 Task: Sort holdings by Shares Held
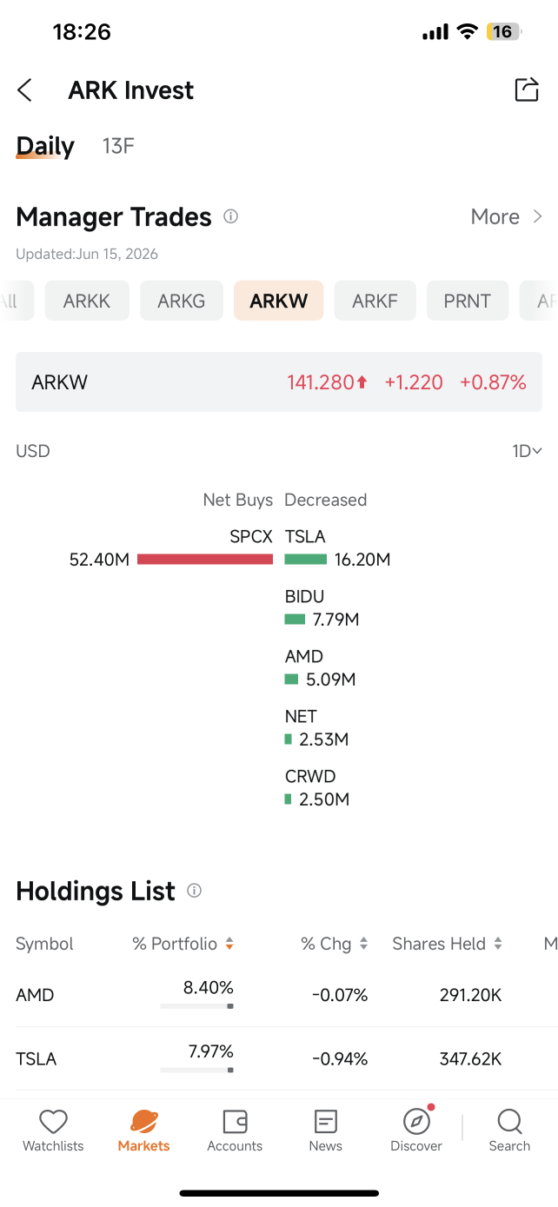[447, 944]
